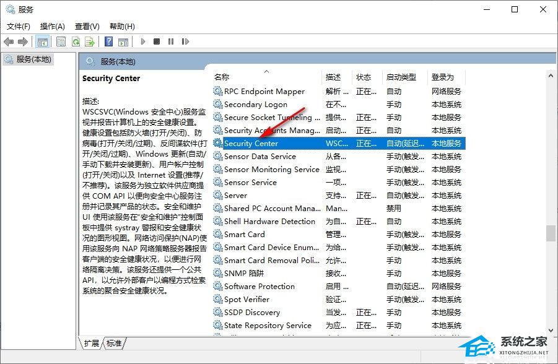Viewport: 558px width, 364px height.
Task: Click the vertical scrollbar thumb
Action: [x=551, y=233]
